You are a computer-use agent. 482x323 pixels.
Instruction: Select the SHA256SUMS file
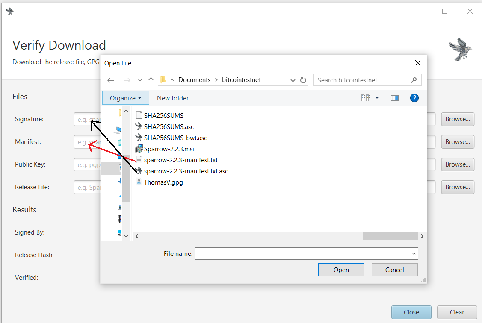click(163, 115)
